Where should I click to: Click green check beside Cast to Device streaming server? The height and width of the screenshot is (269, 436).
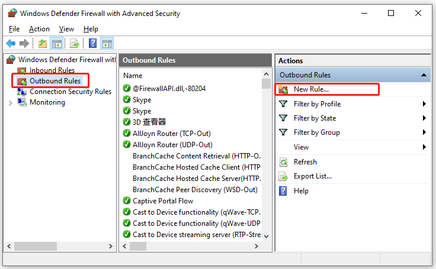[127, 234]
